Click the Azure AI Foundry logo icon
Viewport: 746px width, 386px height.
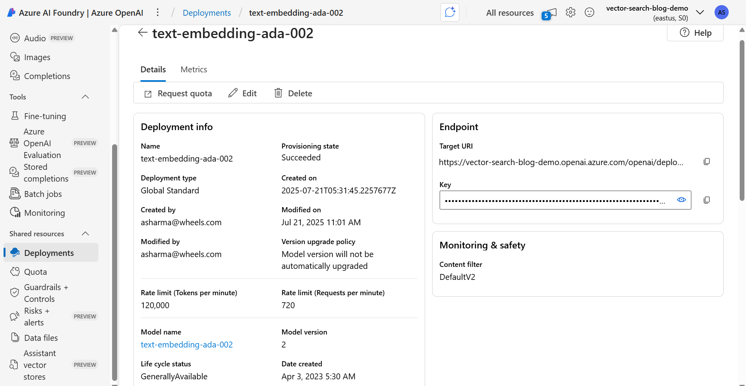point(11,13)
